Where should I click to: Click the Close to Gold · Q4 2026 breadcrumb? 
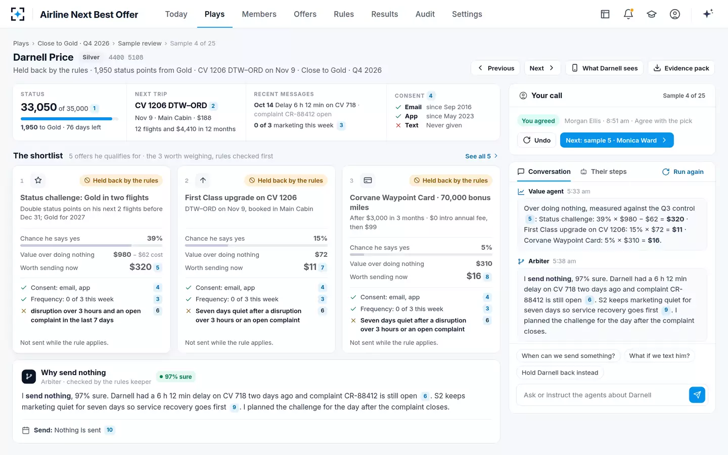click(x=73, y=43)
